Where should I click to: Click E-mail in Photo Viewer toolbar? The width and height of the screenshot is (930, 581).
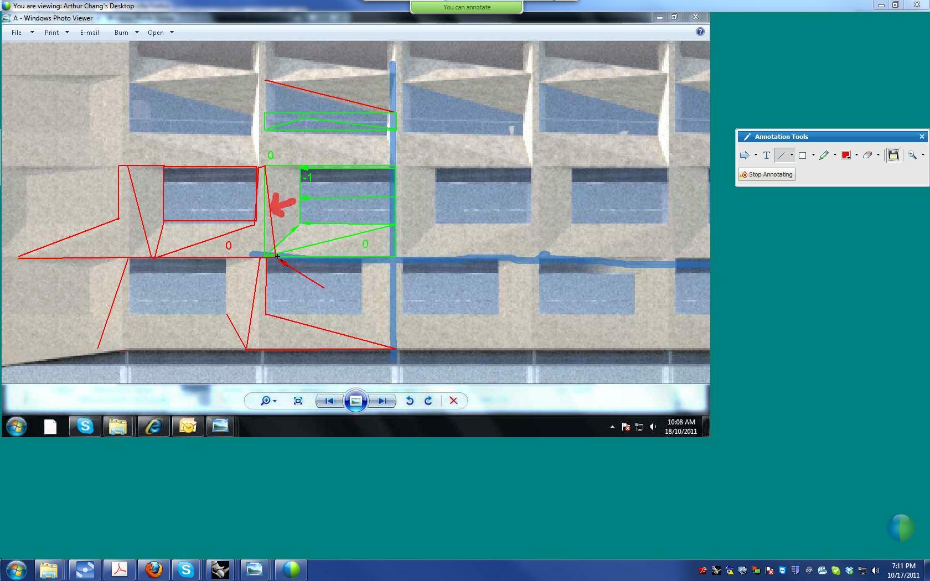click(x=90, y=33)
